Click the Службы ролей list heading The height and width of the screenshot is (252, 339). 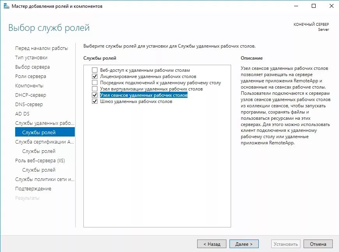click(100, 58)
